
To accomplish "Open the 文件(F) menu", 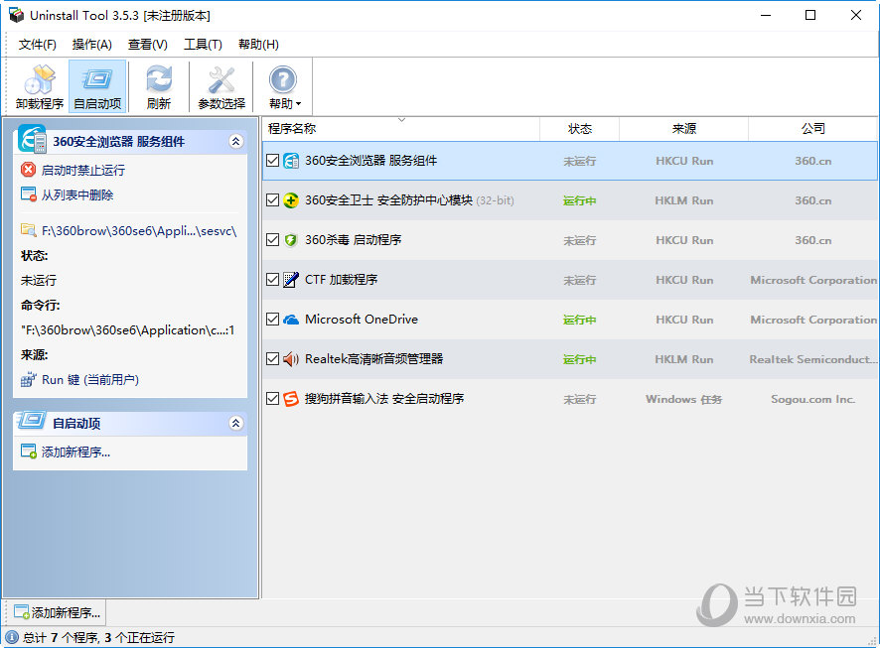I will tap(37, 45).
